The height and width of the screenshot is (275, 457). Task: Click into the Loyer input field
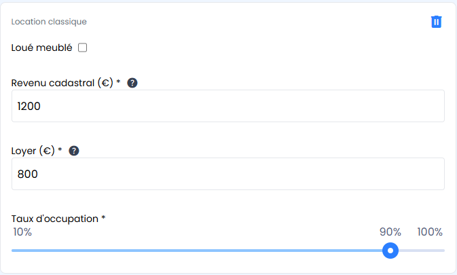[x=228, y=174]
